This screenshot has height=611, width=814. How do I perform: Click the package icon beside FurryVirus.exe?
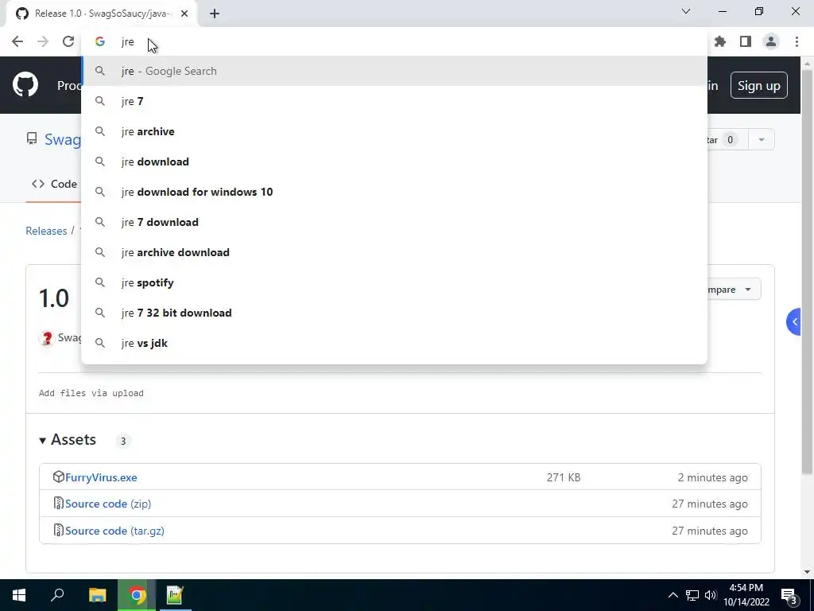[58, 477]
